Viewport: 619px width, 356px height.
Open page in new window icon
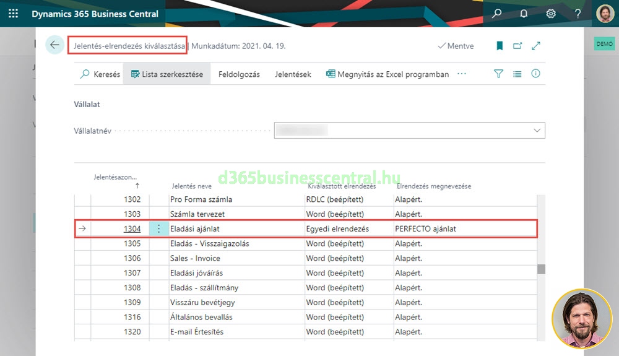click(517, 46)
